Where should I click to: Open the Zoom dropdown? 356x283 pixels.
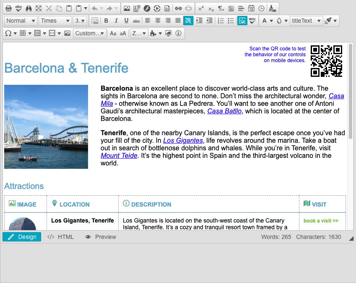coord(139,34)
